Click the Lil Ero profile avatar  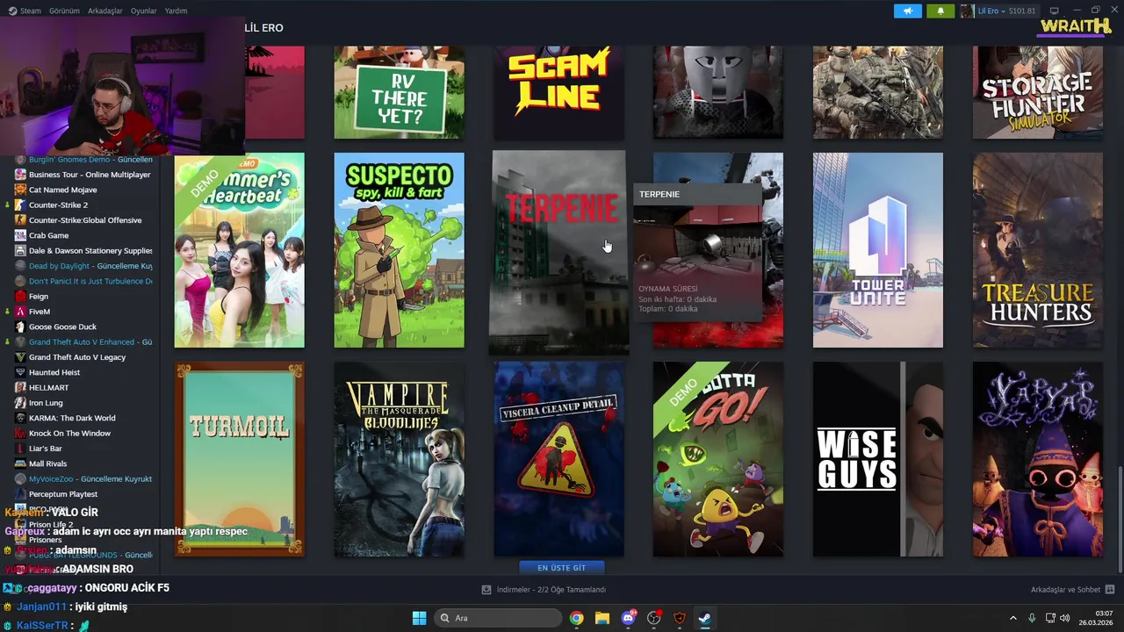(967, 11)
